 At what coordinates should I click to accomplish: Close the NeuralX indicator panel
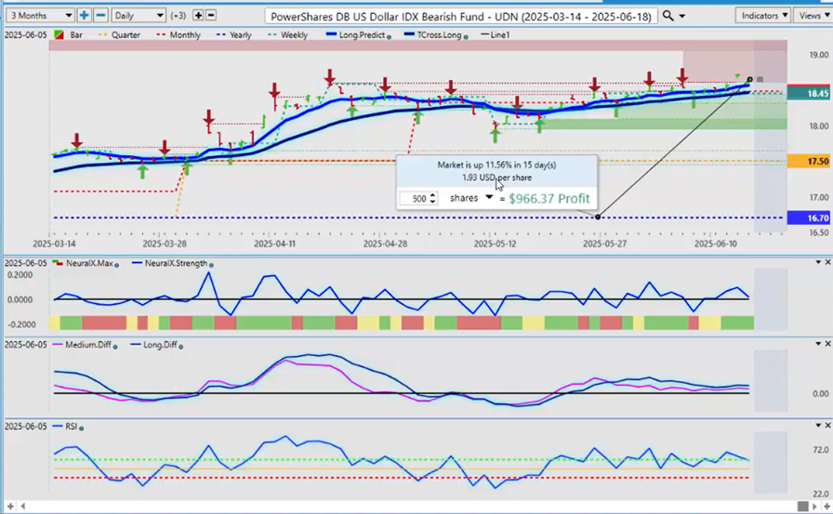click(x=827, y=262)
